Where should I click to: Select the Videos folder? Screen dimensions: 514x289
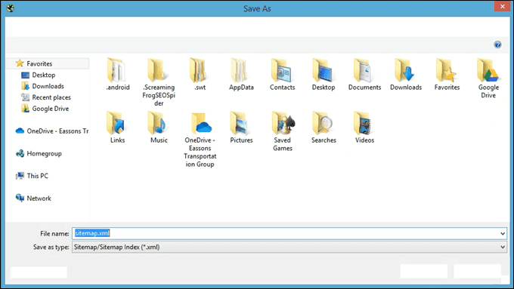364,128
